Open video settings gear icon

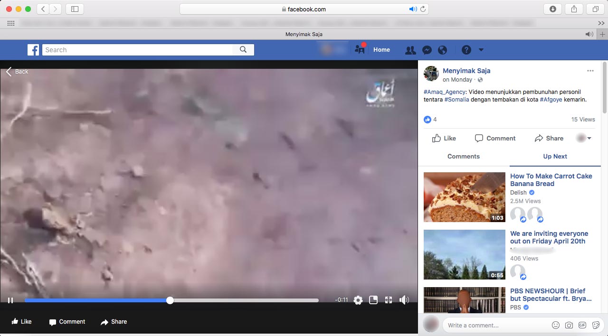click(x=358, y=300)
